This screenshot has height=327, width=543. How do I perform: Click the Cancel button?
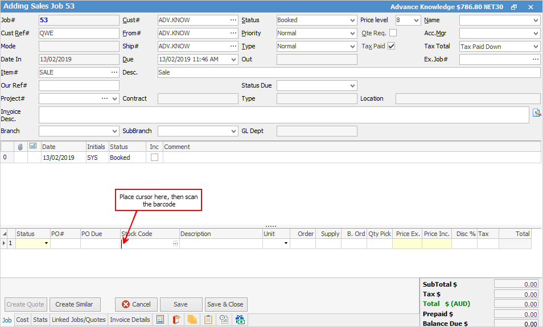click(x=136, y=304)
